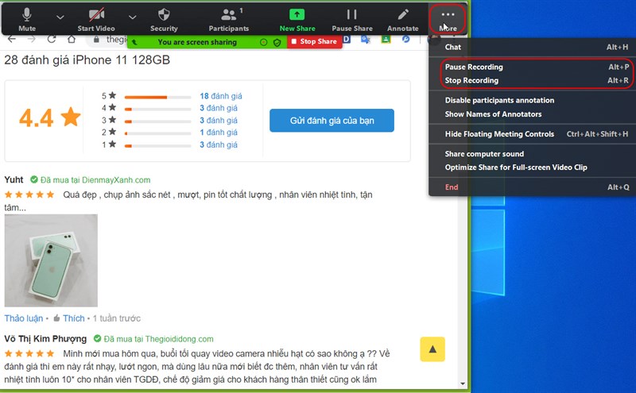Click the recording indicator icon in sharing bar

(x=264, y=42)
